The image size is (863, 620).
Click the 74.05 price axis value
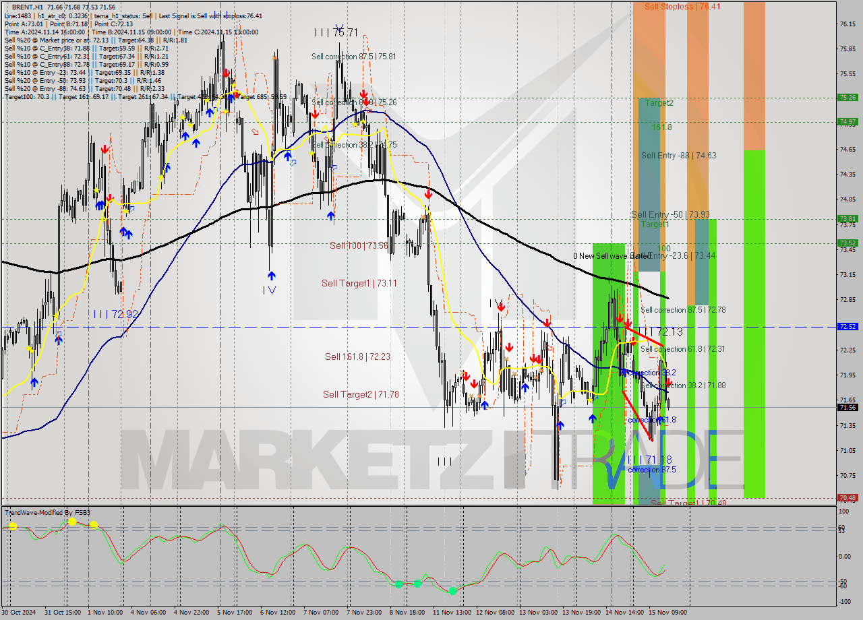847,199
